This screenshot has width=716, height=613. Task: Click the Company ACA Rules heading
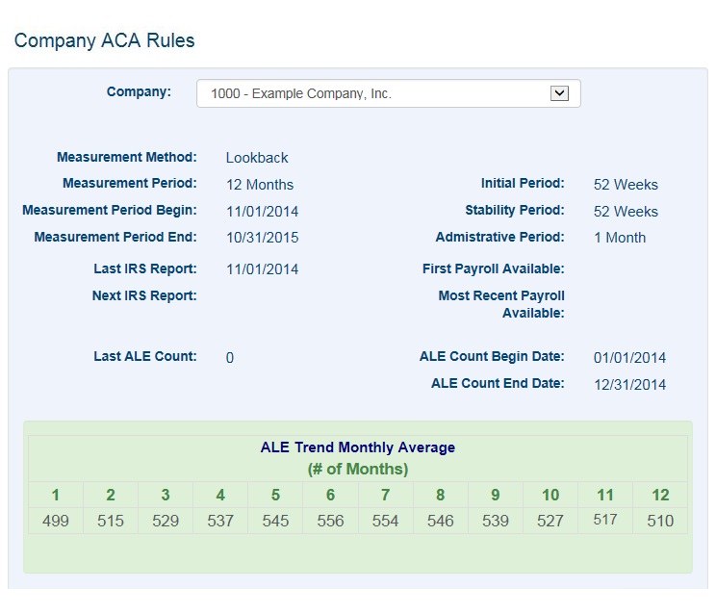(104, 40)
